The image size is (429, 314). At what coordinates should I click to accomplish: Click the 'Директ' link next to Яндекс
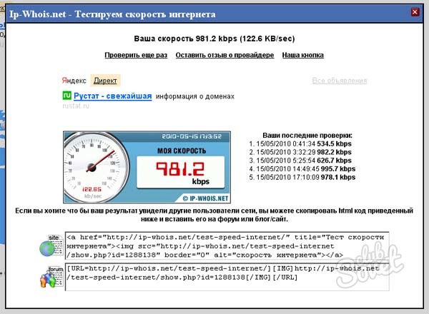(x=105, y=81)
